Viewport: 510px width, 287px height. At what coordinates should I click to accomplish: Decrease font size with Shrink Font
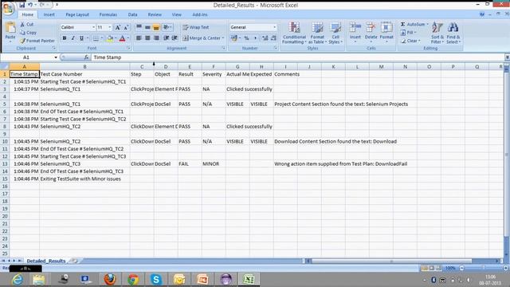(x=126, y=27)
